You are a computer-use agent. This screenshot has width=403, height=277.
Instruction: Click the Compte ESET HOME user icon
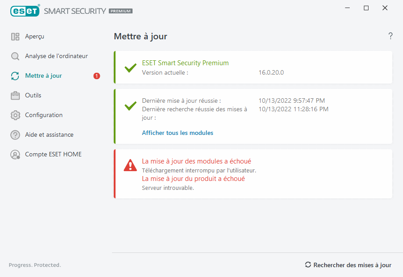pyautogui.click(x=15, y=155)
